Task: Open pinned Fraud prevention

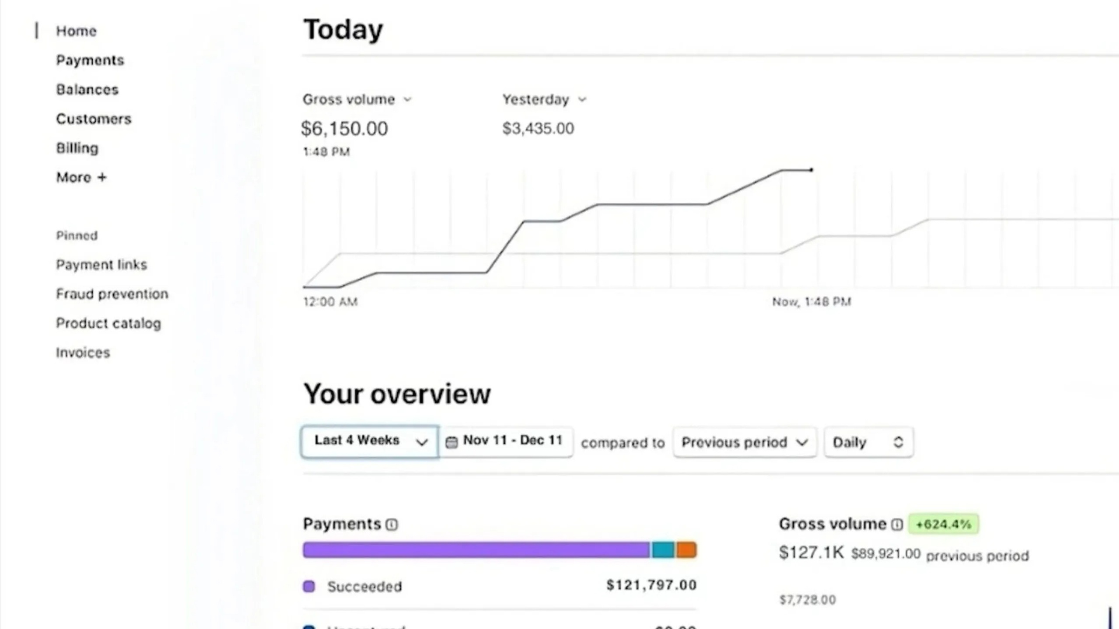Action: 112,294
